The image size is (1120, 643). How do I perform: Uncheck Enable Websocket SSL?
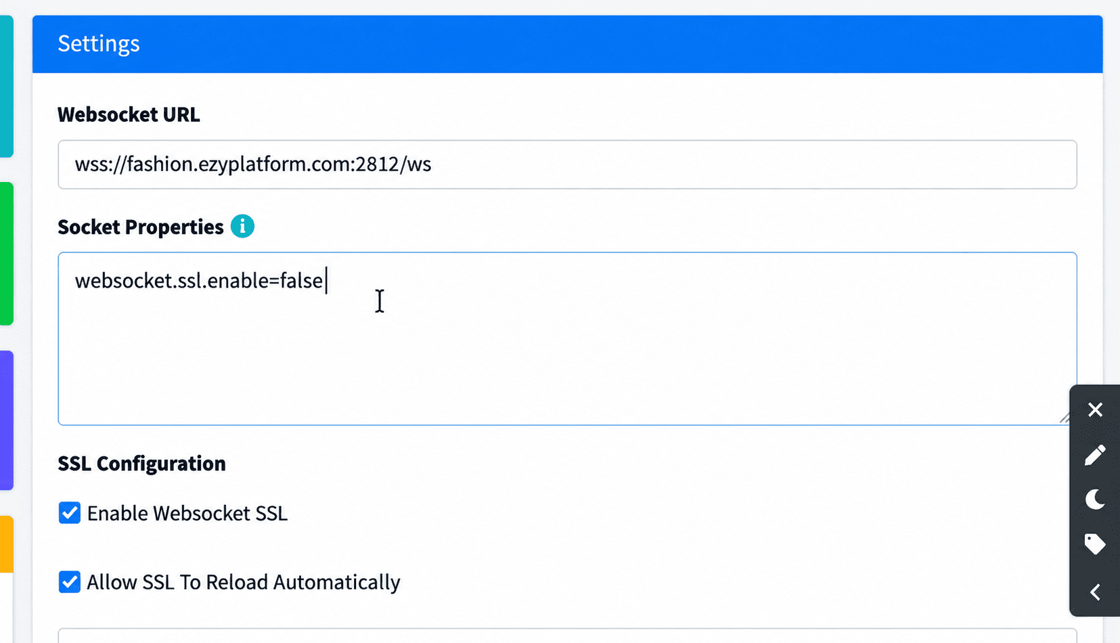(x=70, y=513)
